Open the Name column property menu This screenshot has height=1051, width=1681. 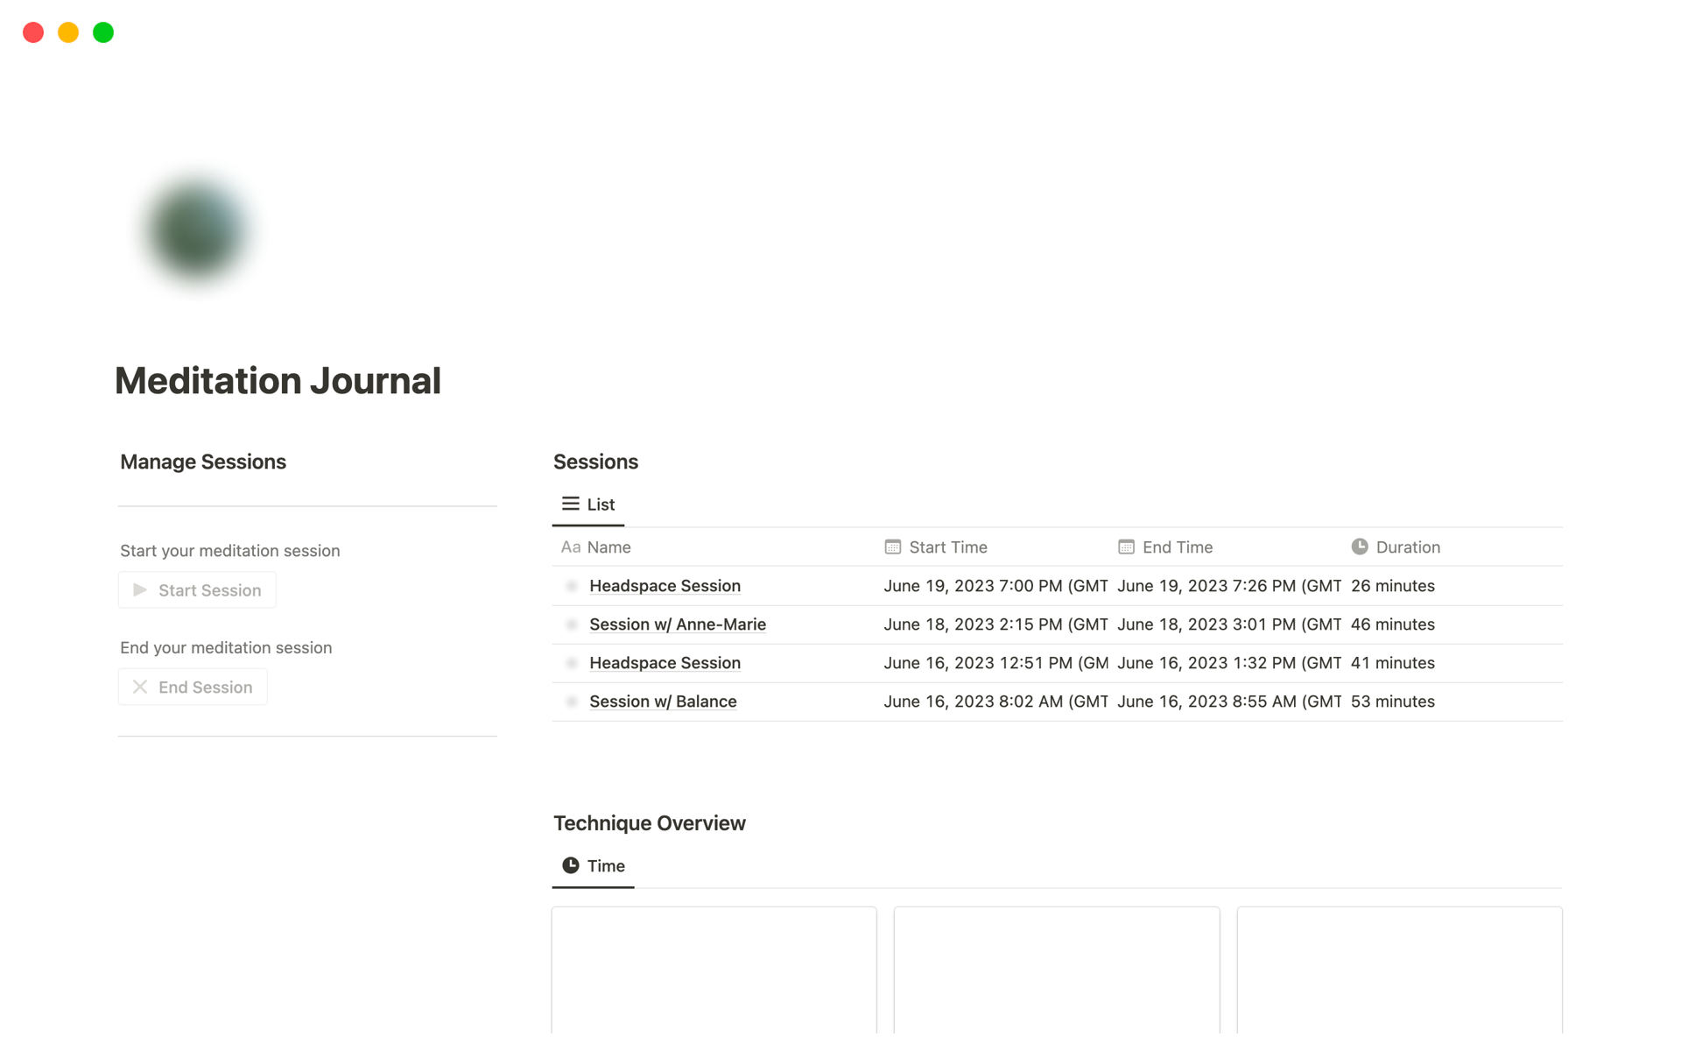pyautogui.click(x=610, y=547)
